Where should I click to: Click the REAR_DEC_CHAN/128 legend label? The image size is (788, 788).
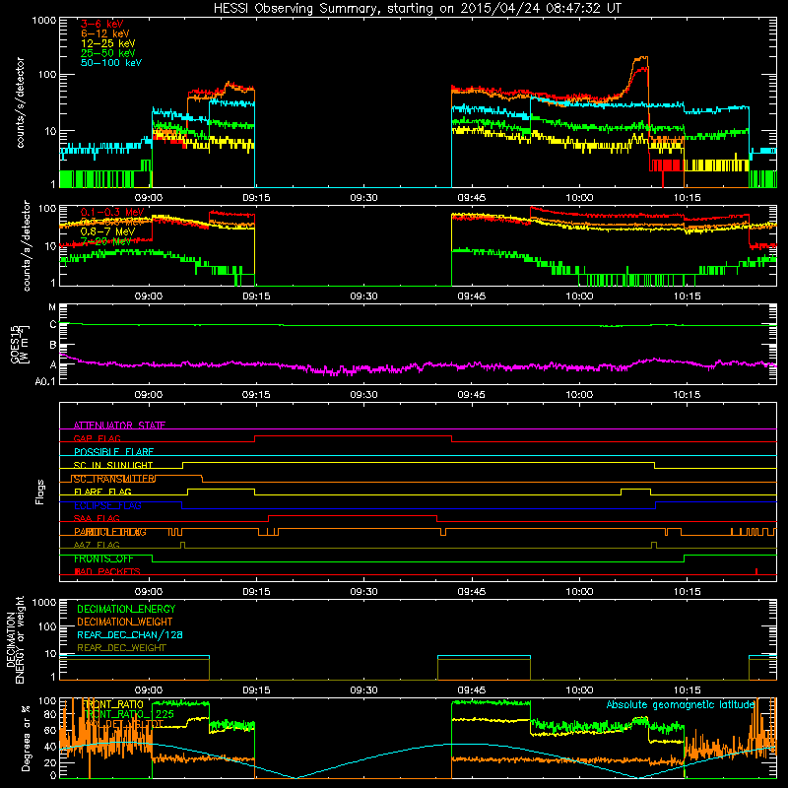click(x=130, y=634)
